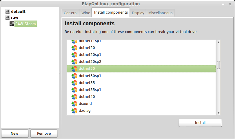Viewport: 235px width, 139px height.
Task: Open the General tab
Action: pos(70,13)
